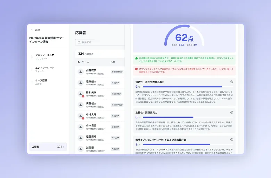Select applicant 佐藤 陽翔
271x178 pixels.
pyautogui.click(x=100, y=138)
